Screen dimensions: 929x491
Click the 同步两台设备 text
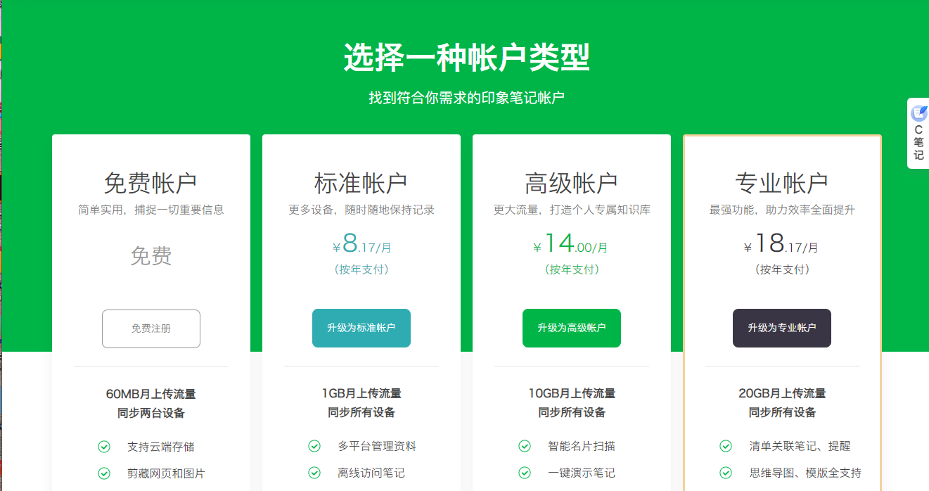[x=151, y=413]
